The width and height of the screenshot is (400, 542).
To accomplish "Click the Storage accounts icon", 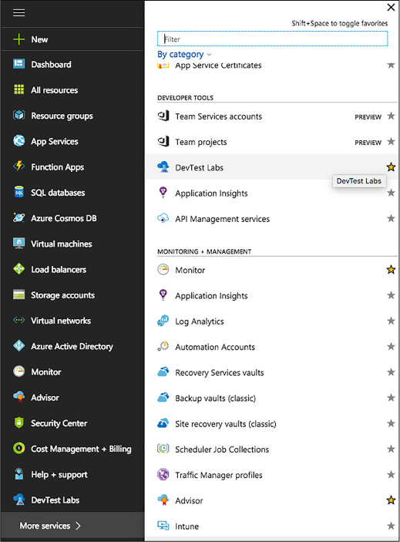I will [18, 295].
